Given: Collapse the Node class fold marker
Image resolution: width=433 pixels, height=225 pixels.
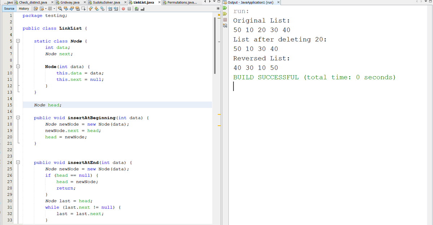Looking at the screenshot, I should tap(18, 41).
